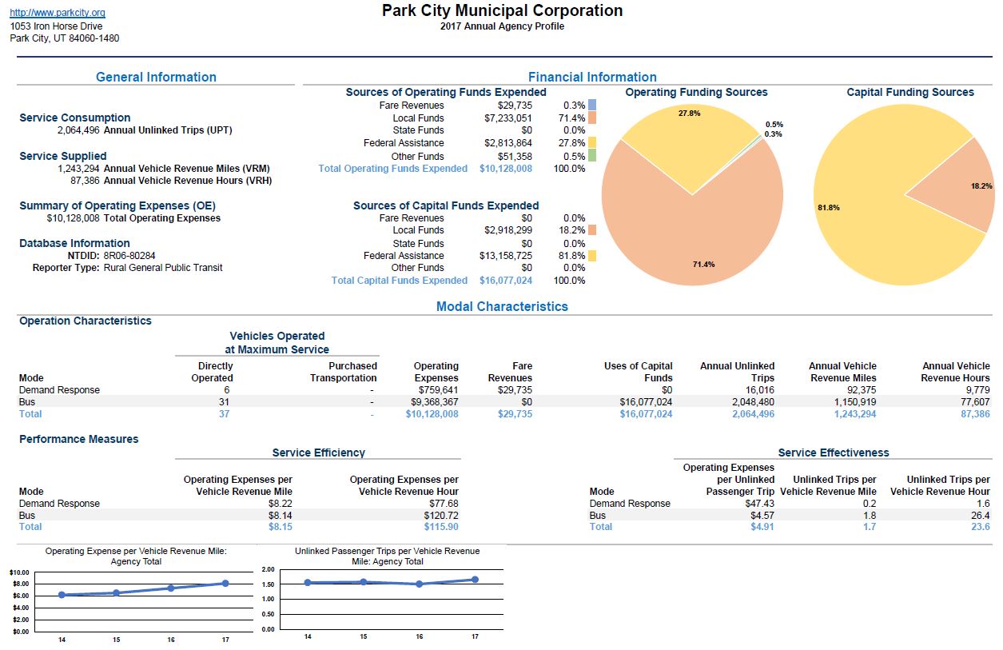Click the green swatch beside 0.5% Other Funds

tap(592, 156)
